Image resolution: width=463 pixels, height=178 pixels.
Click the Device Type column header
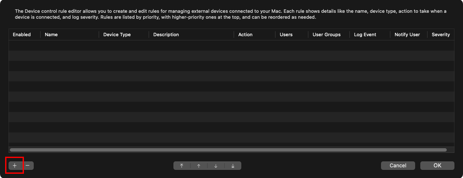pos(117,34)
